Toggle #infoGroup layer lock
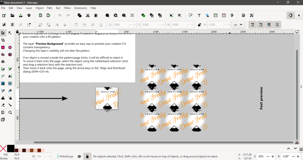This screenshot has height=160, width=303. point(87,156)
